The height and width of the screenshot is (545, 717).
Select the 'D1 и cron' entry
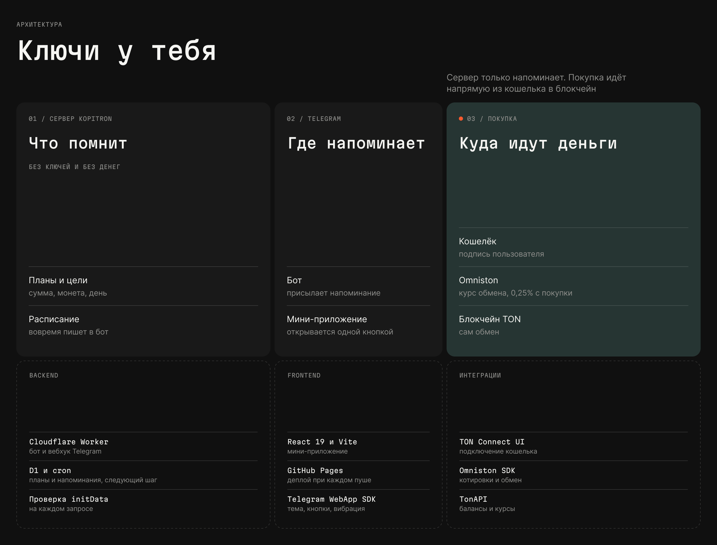pos(143,475)
